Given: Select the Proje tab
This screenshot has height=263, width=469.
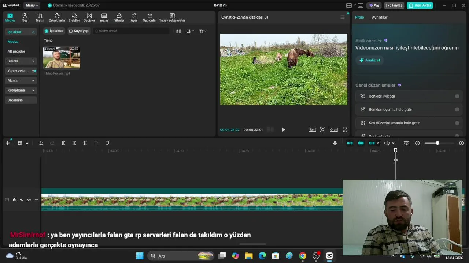Looking at the screenshot, I should (359, 17).
